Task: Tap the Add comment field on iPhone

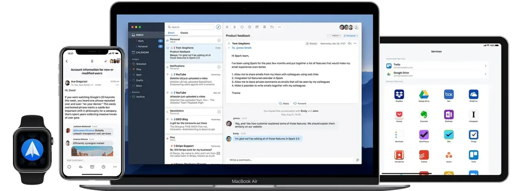Action: click(x=93, y=160)
